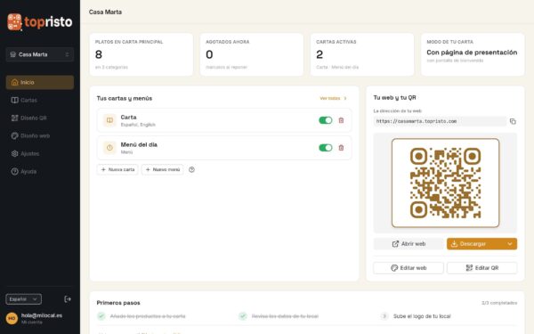Click the Ajustes gear icon
This screenshot has width=534, height=334.
[14, 154]
